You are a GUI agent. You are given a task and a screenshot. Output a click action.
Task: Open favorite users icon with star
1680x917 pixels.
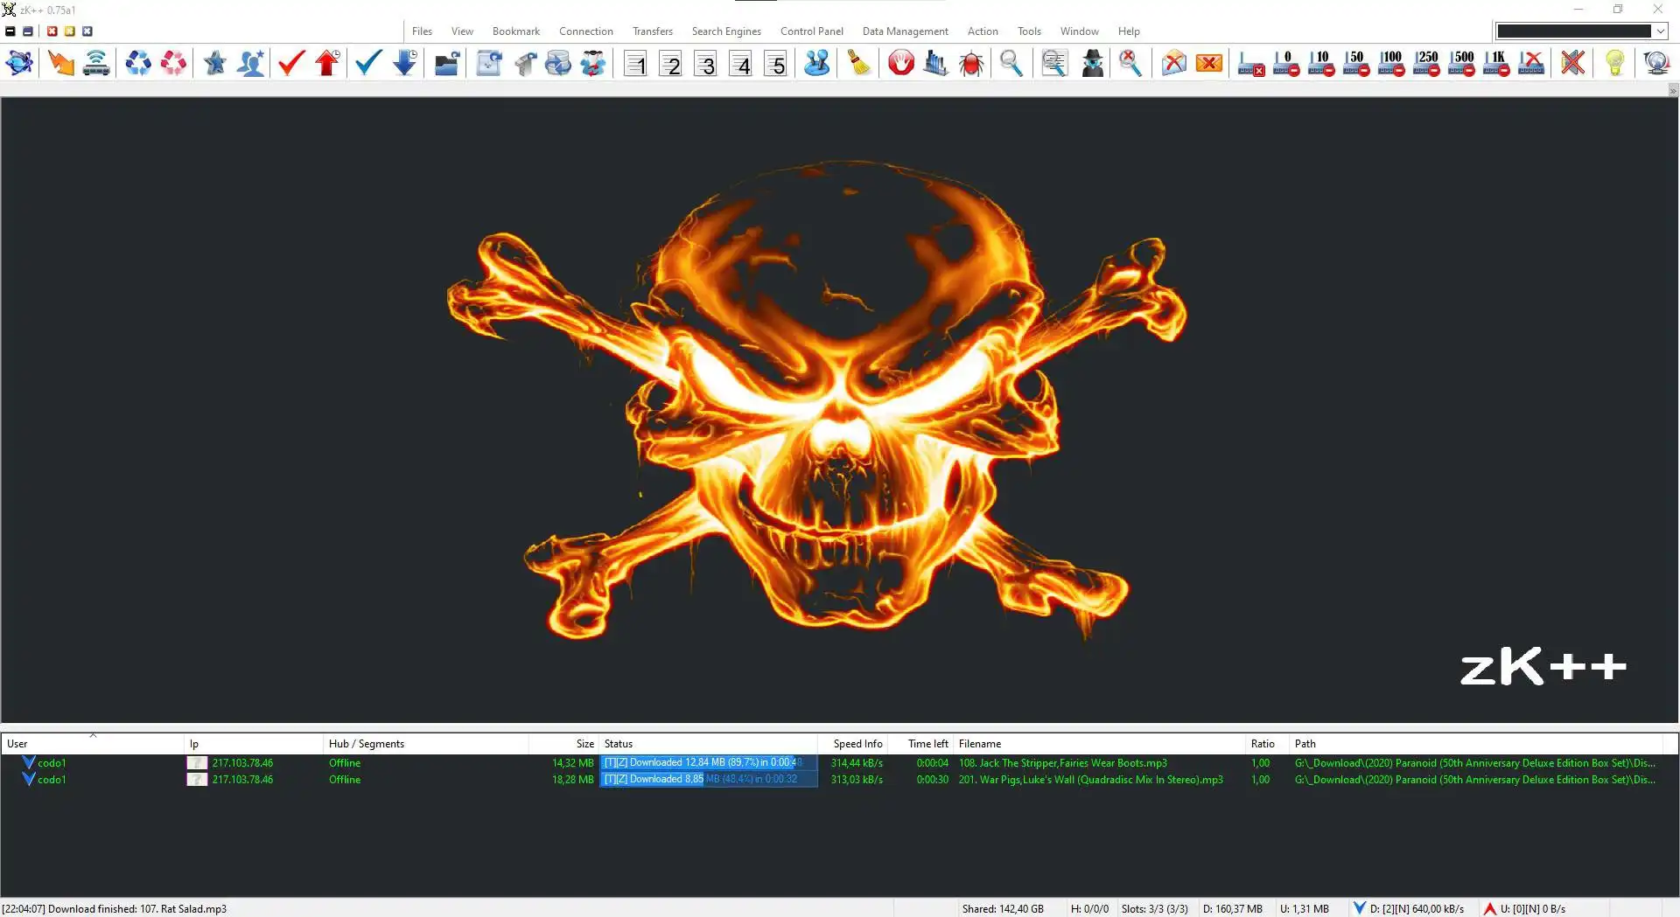coord(250,63)
